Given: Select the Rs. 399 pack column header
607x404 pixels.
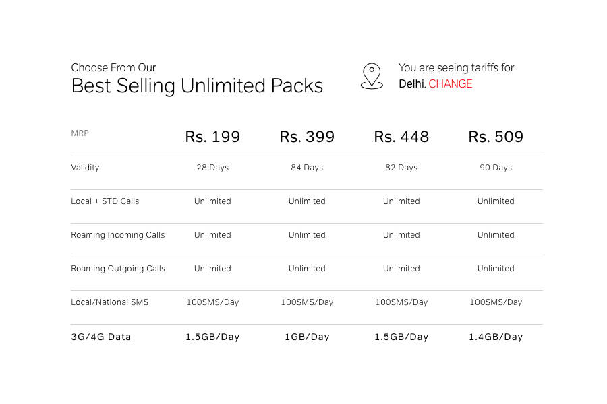Looking at the screenshot, I should [307, 137].
